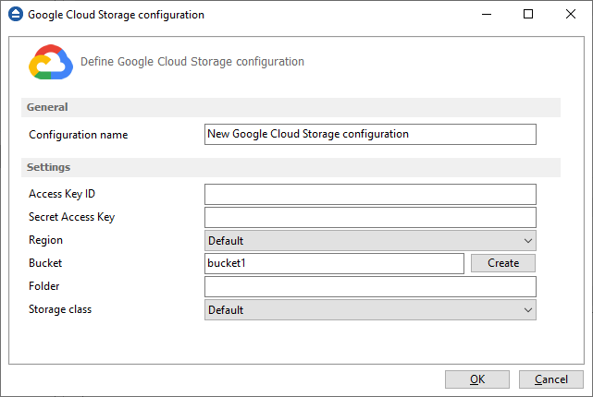Click the Secret Access Key label
The height and width of the screenshot is (397, 593).
pyautogui.click(x=72, y=217)
